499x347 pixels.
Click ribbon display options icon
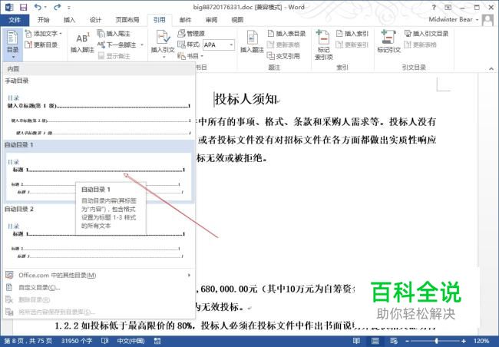[448, 8]
